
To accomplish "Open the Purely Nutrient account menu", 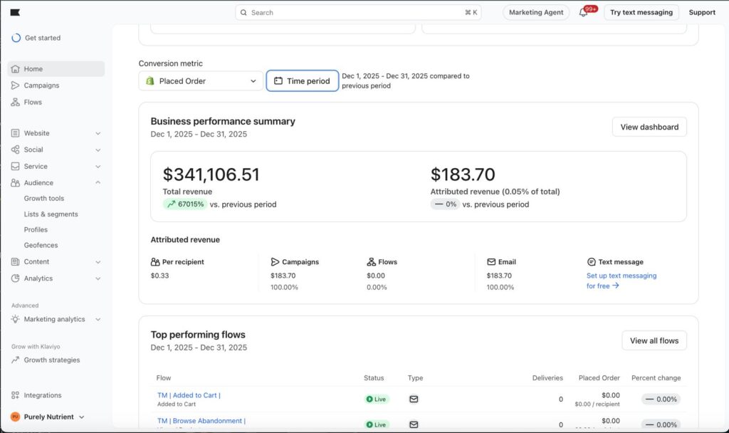I will (48, 417).
